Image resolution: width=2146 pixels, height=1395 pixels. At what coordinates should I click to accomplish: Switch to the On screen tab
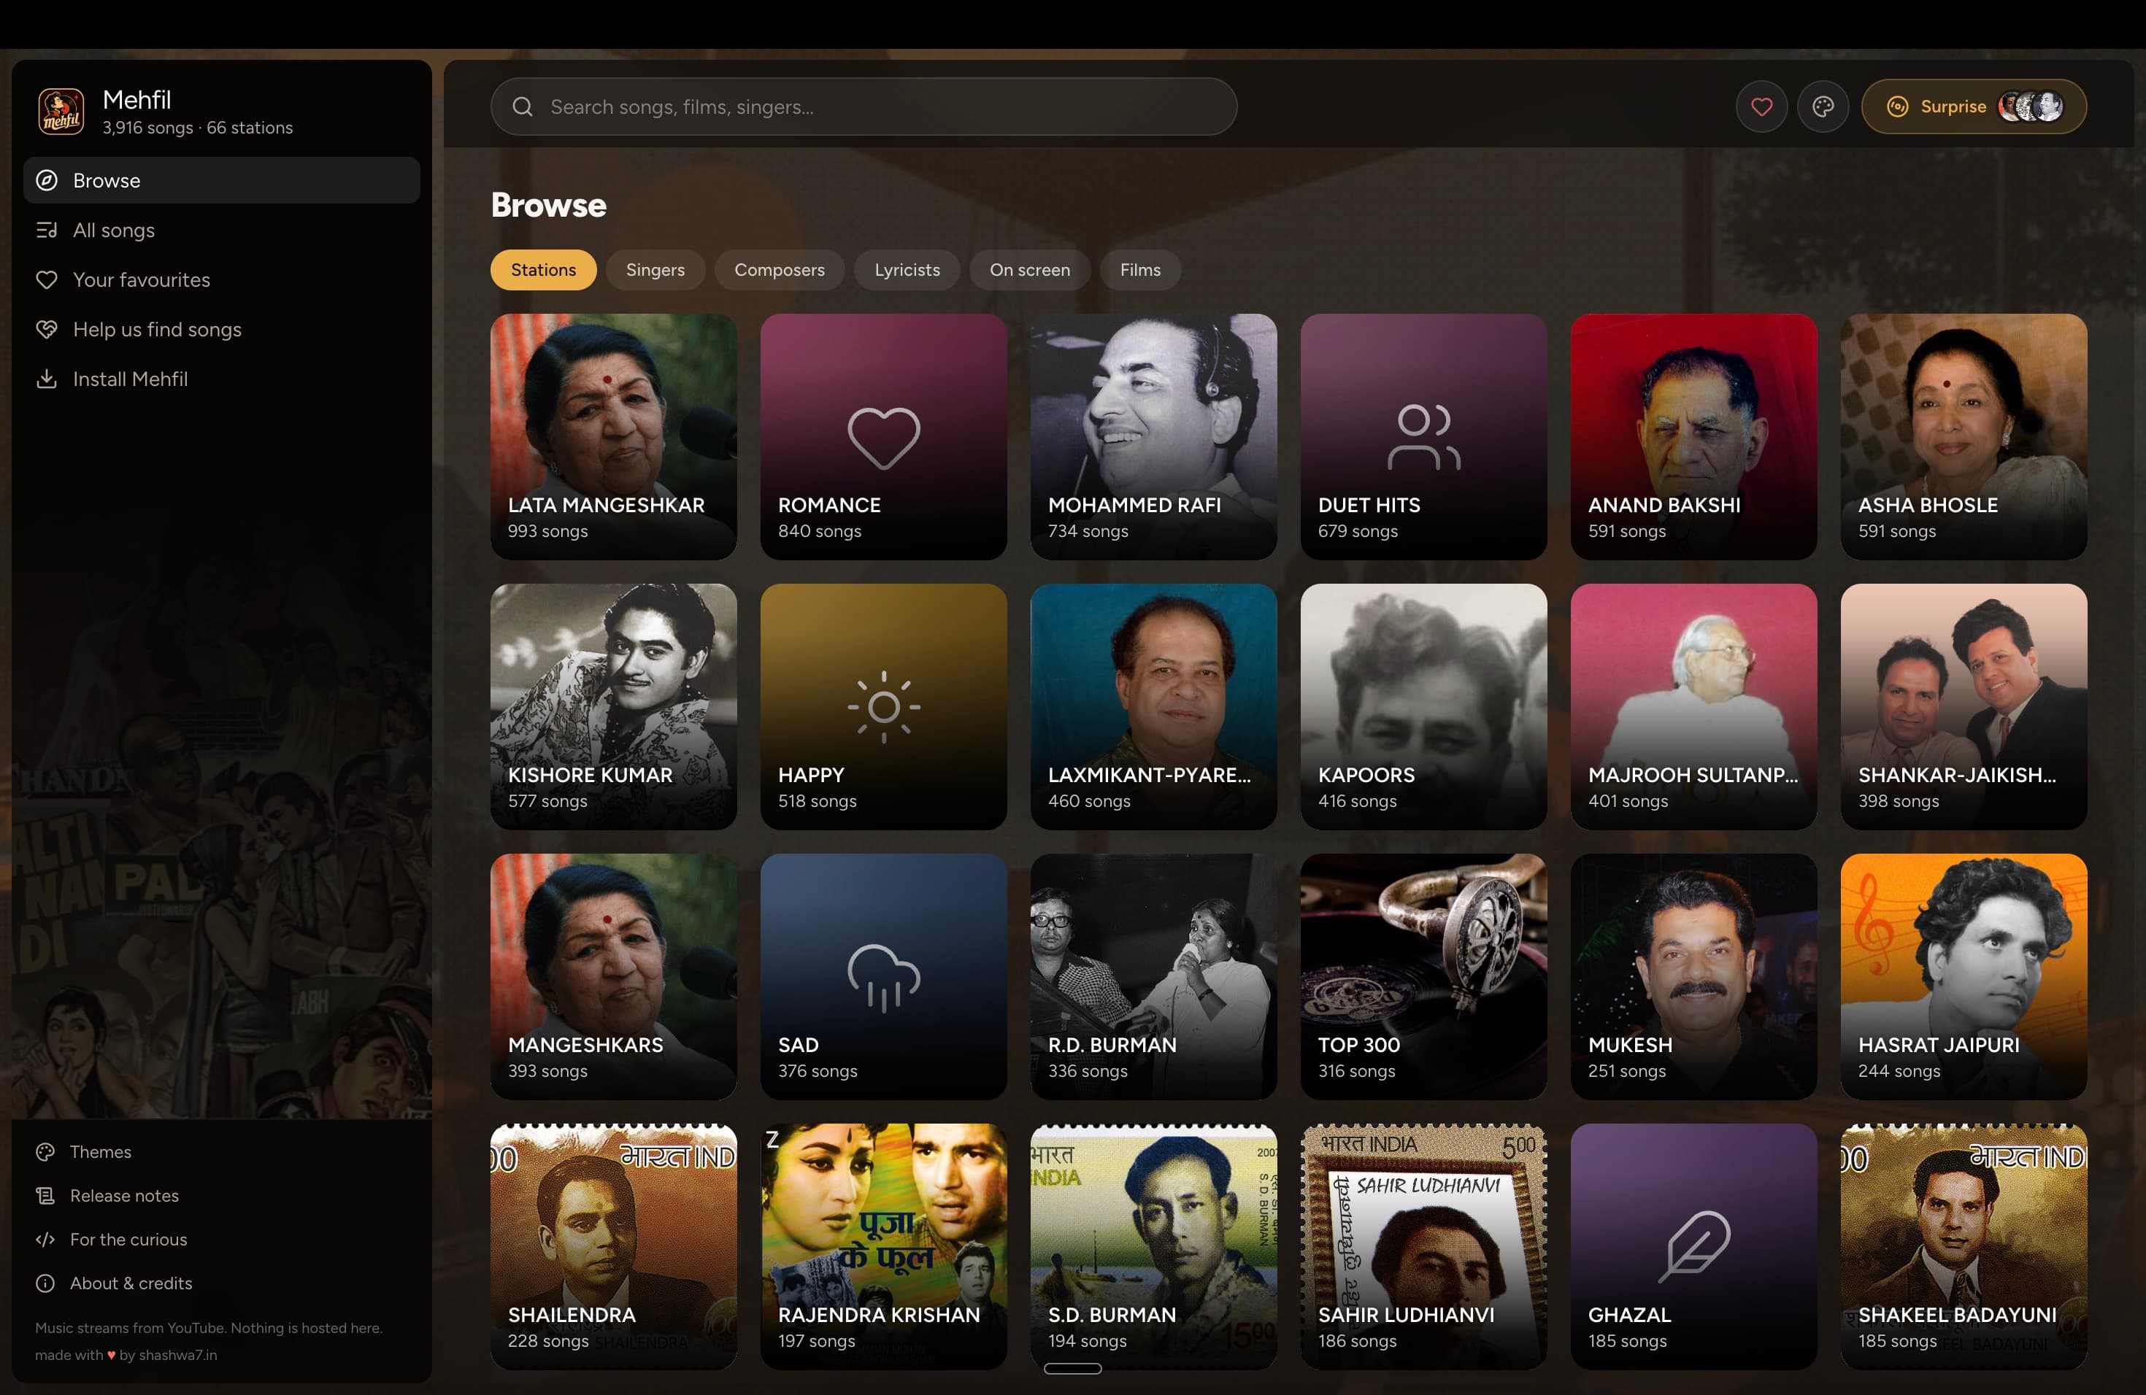[1028, 269]
